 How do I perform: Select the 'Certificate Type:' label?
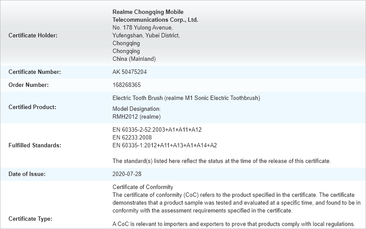(x=30, y=219)
